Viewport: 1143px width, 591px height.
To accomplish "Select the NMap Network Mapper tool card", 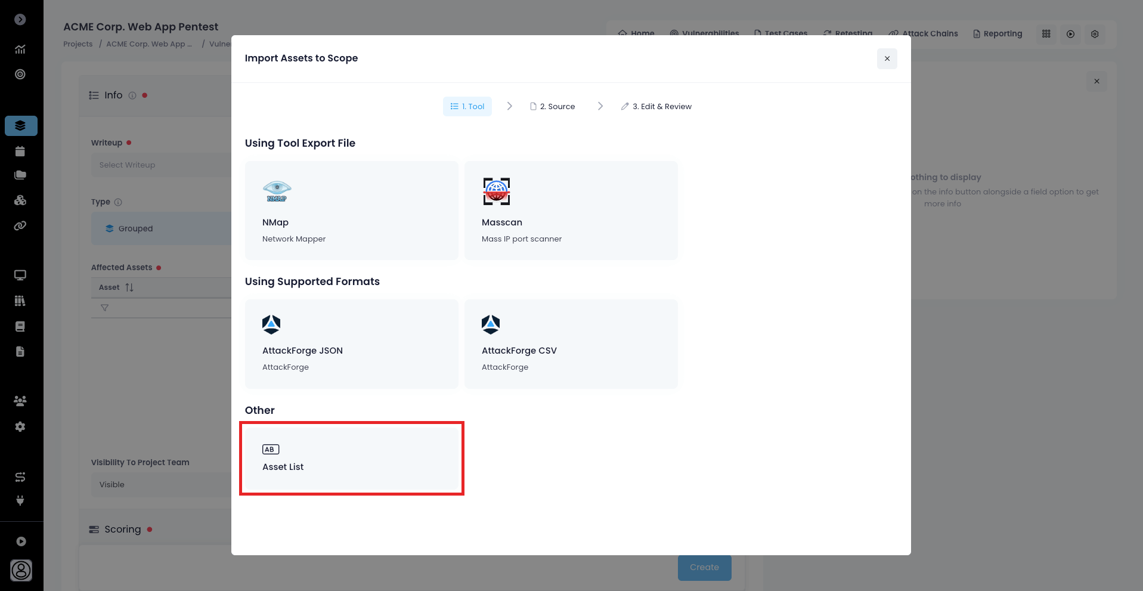I will click(351, 210).
